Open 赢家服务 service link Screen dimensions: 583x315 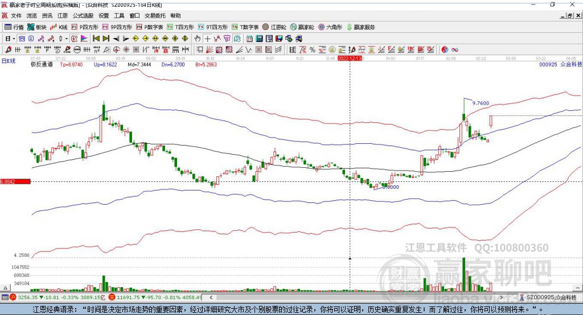(x=360, y=27)
